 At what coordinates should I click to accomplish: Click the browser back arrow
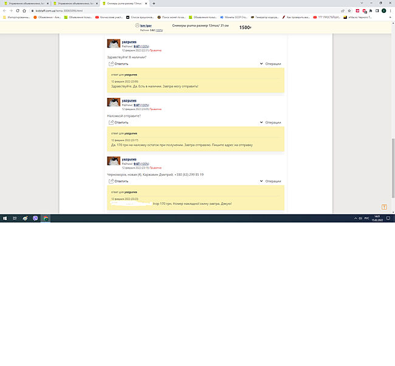[4, 10]
